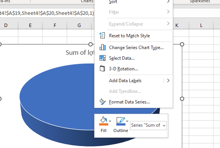The width and height of the screenshot is (220, 148).
Task: Click the 3-D Rotation cube icon
Action: click(102, 68)
